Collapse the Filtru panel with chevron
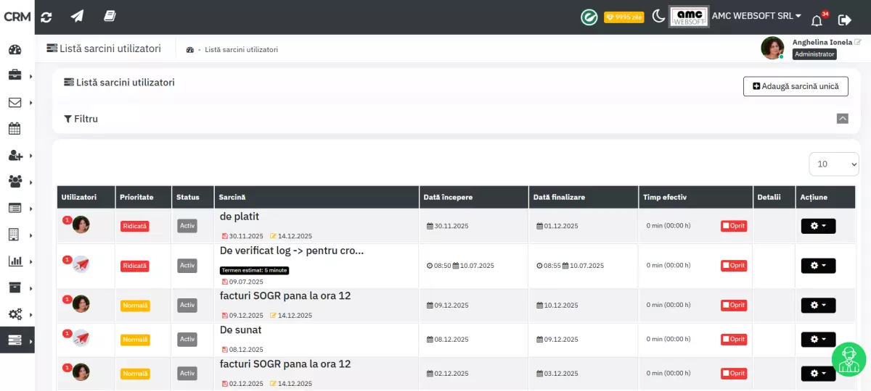This screenshot has width=871, height=391. [842, 119]
